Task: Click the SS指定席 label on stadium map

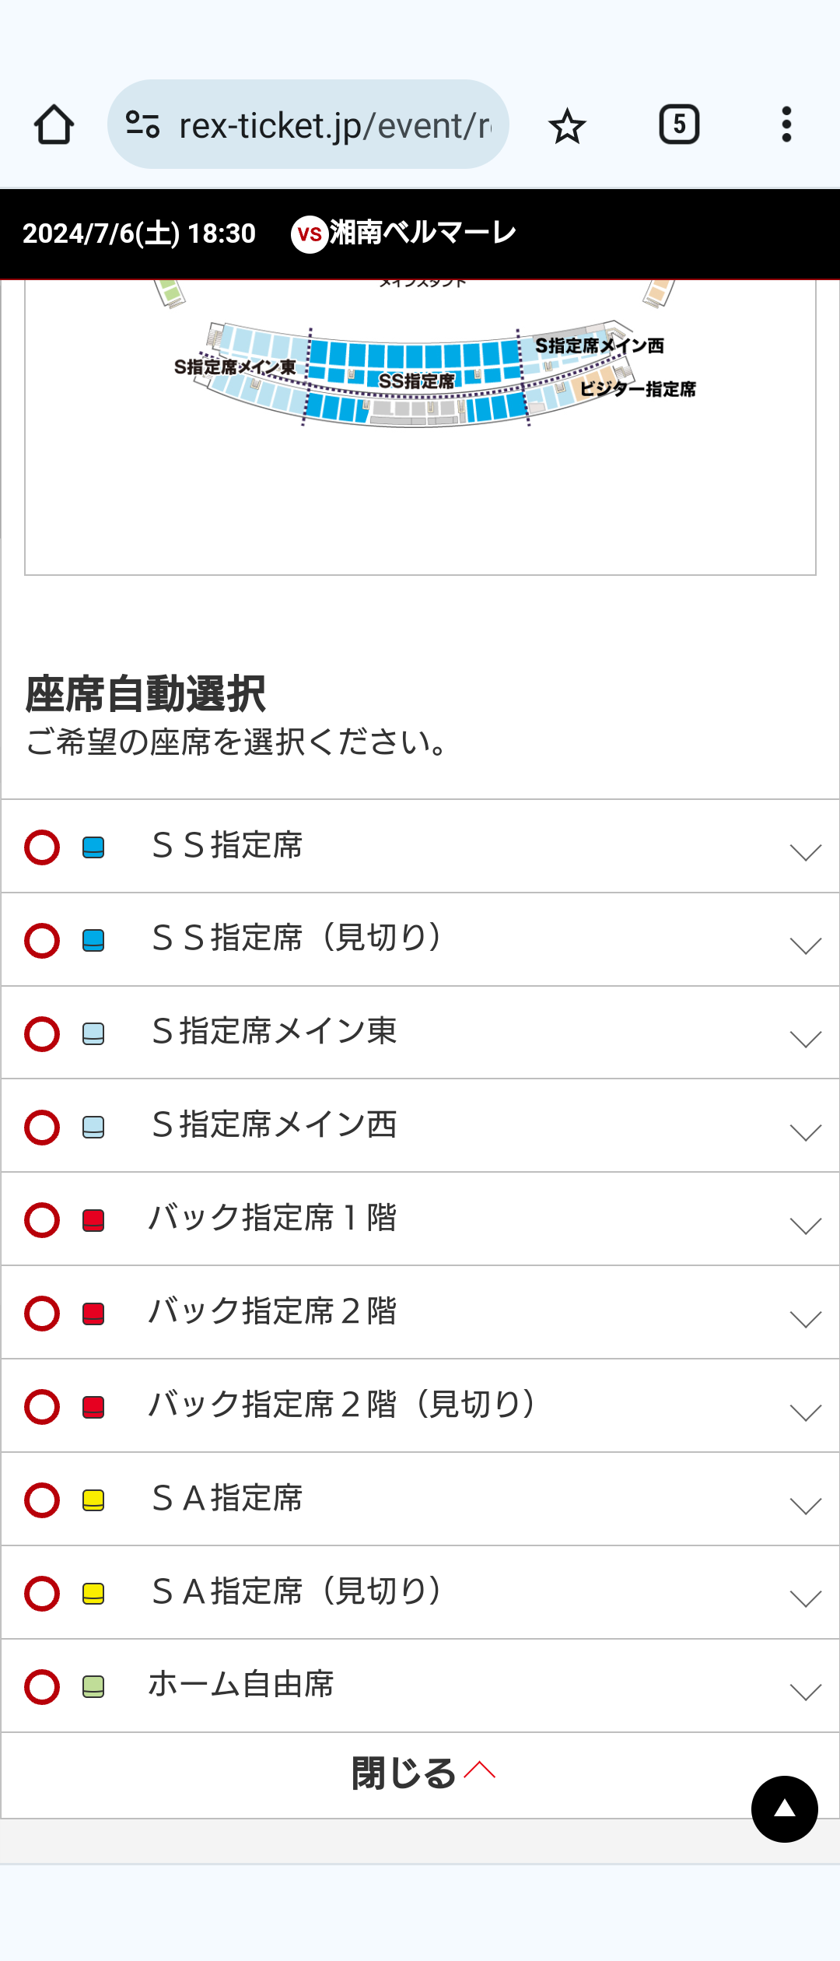Action: pos(416,381)
